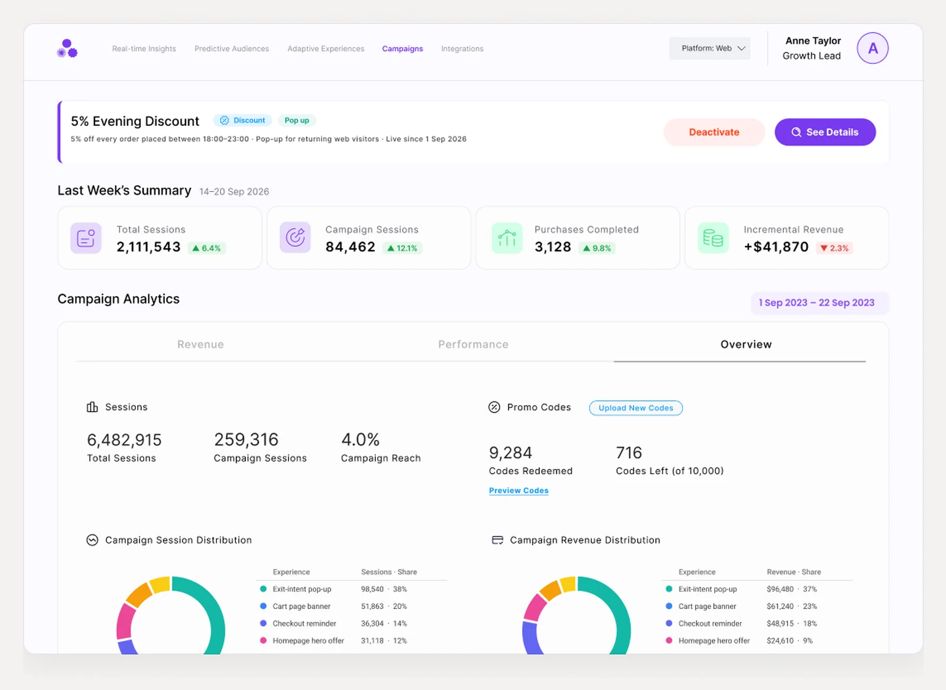Screen dimensions: 946x690
Task: Deactivate the 5% Evening Discount campaign
Action: pos(714,132)
